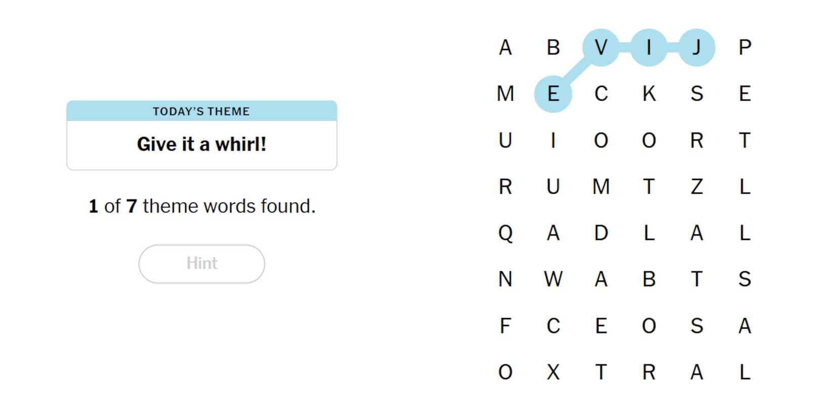Click the "Give it a whirl!" theme text
The width and height of the screenshot is (835, 417).
click(201, 145)
